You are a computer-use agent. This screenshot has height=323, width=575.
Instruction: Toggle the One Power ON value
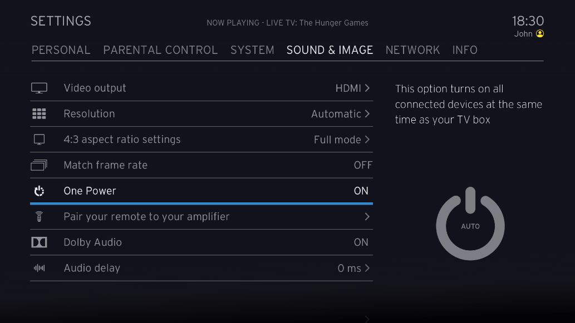[361, 191]
